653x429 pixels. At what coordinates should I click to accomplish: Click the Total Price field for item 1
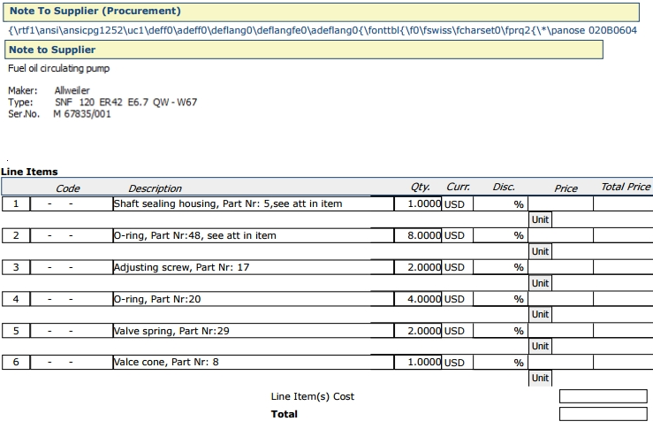[623, 203]
